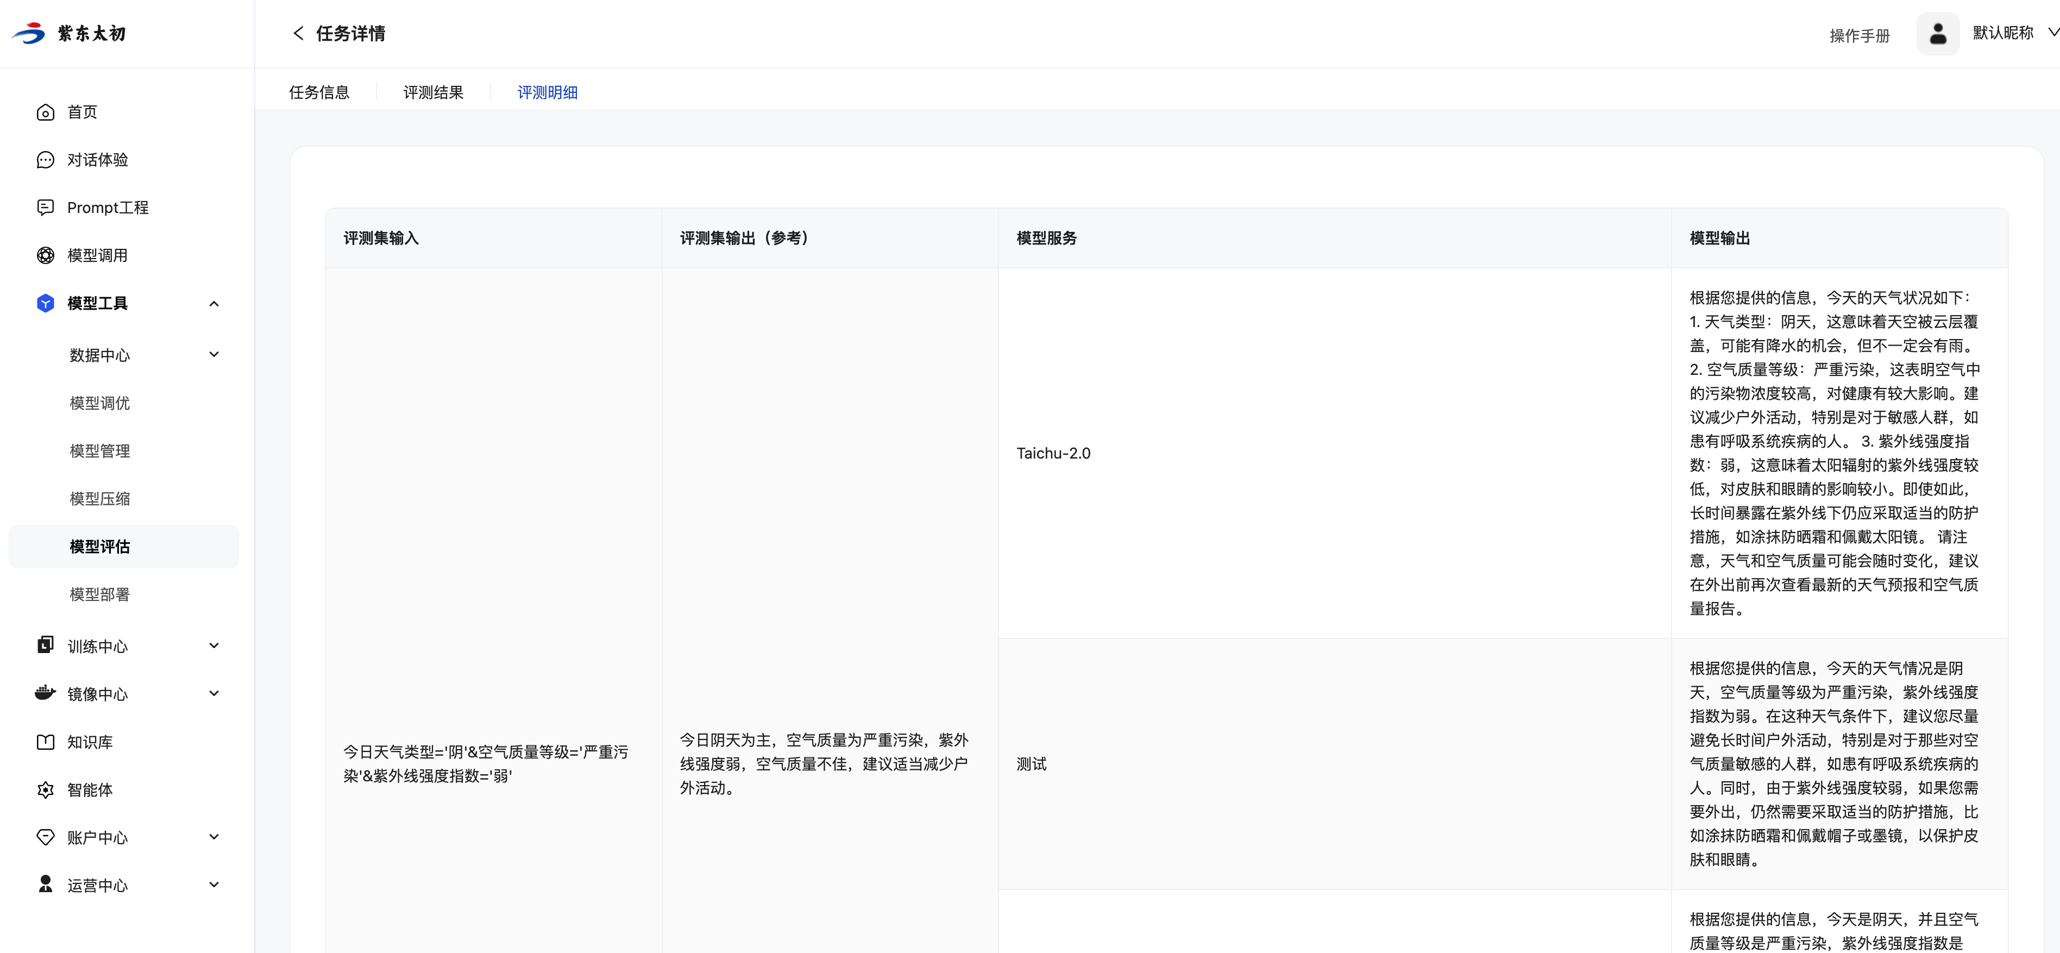Viewport: 2060px width, 953px height.
Task: Collapse the 模型工具 menu section
Action: [x=213, y=304]
